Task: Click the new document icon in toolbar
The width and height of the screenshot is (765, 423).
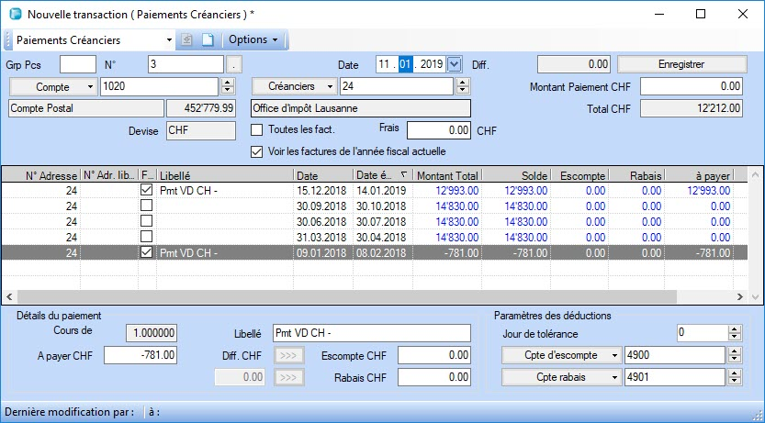Action: [208, 40]
